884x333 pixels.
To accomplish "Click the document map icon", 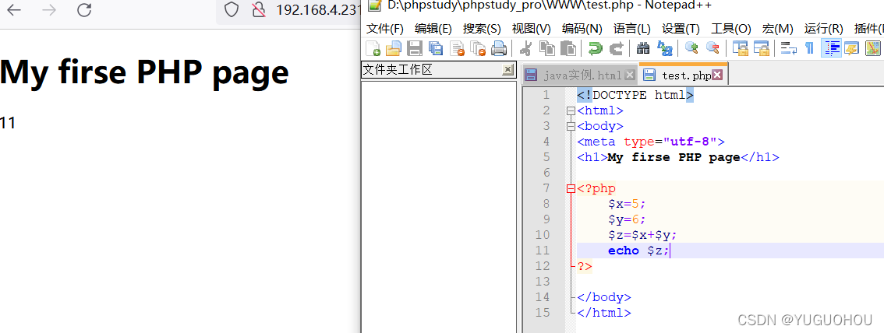I will click(873, 49).
